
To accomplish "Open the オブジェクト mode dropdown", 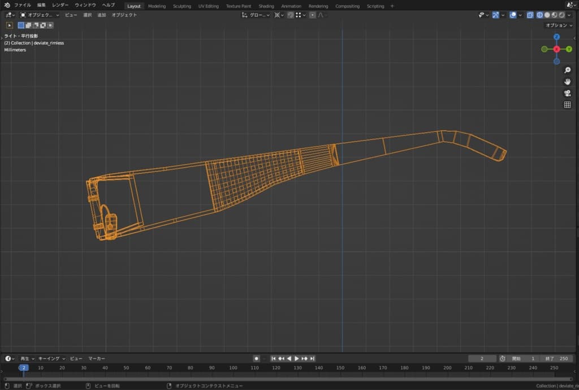I will coord(40,15).
